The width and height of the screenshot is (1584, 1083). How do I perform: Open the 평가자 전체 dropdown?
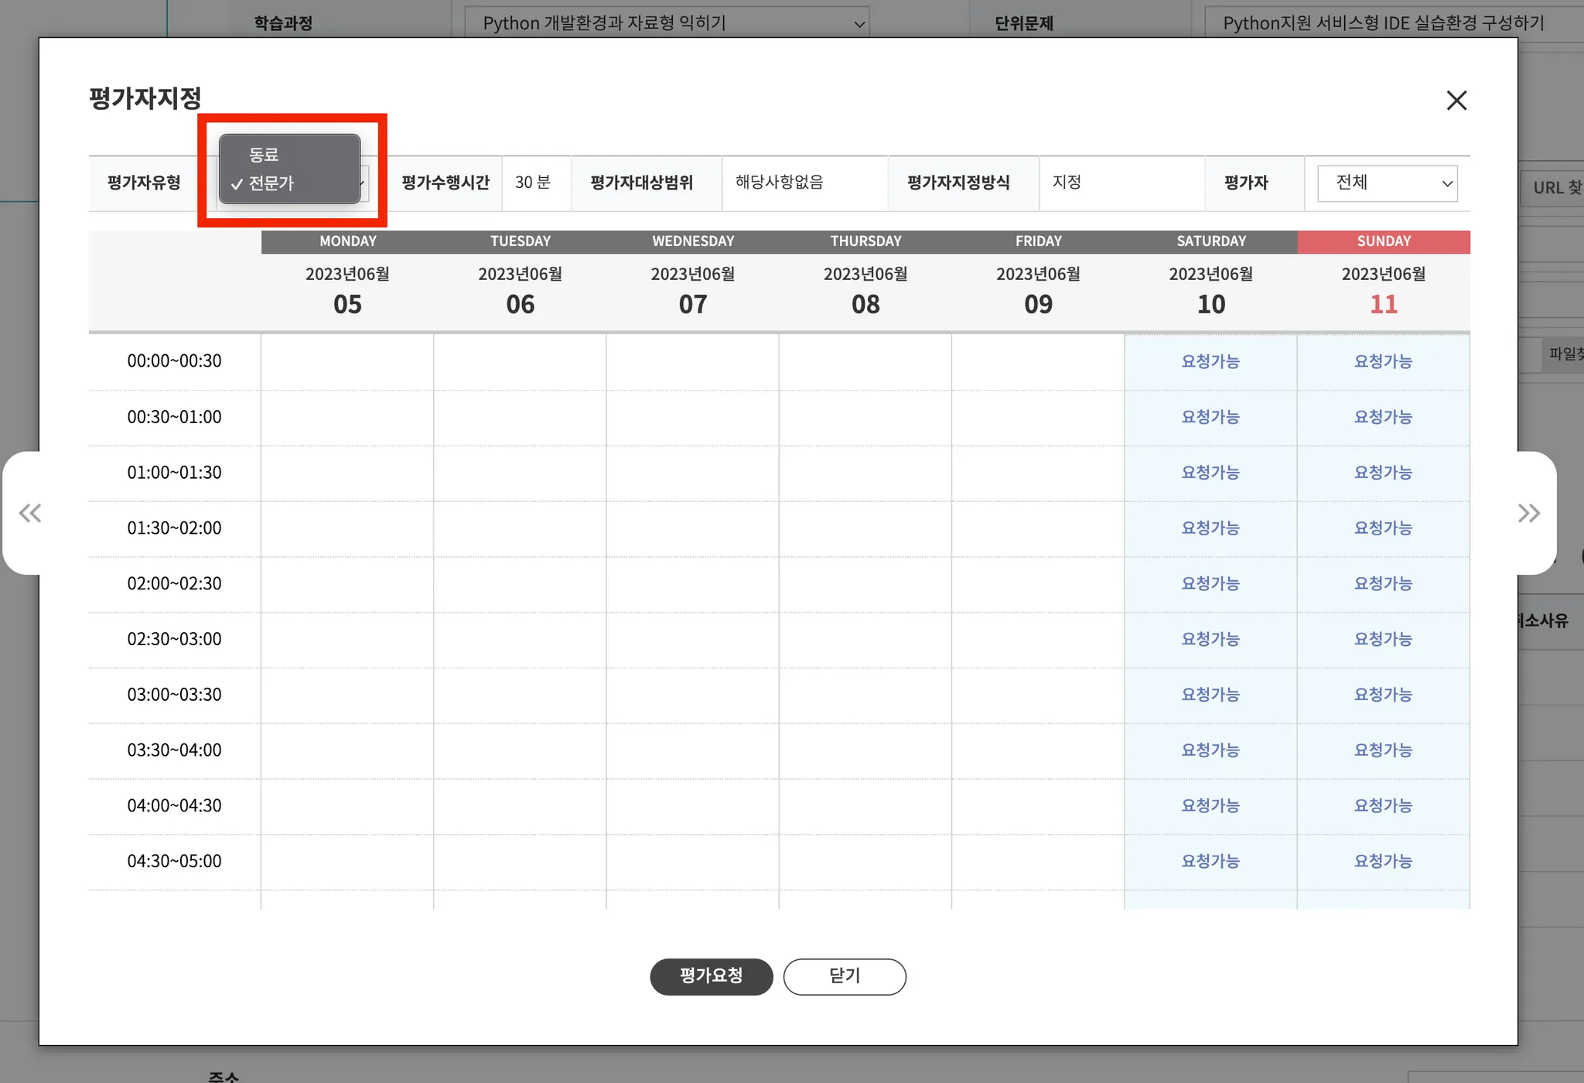coord(1388,183)
